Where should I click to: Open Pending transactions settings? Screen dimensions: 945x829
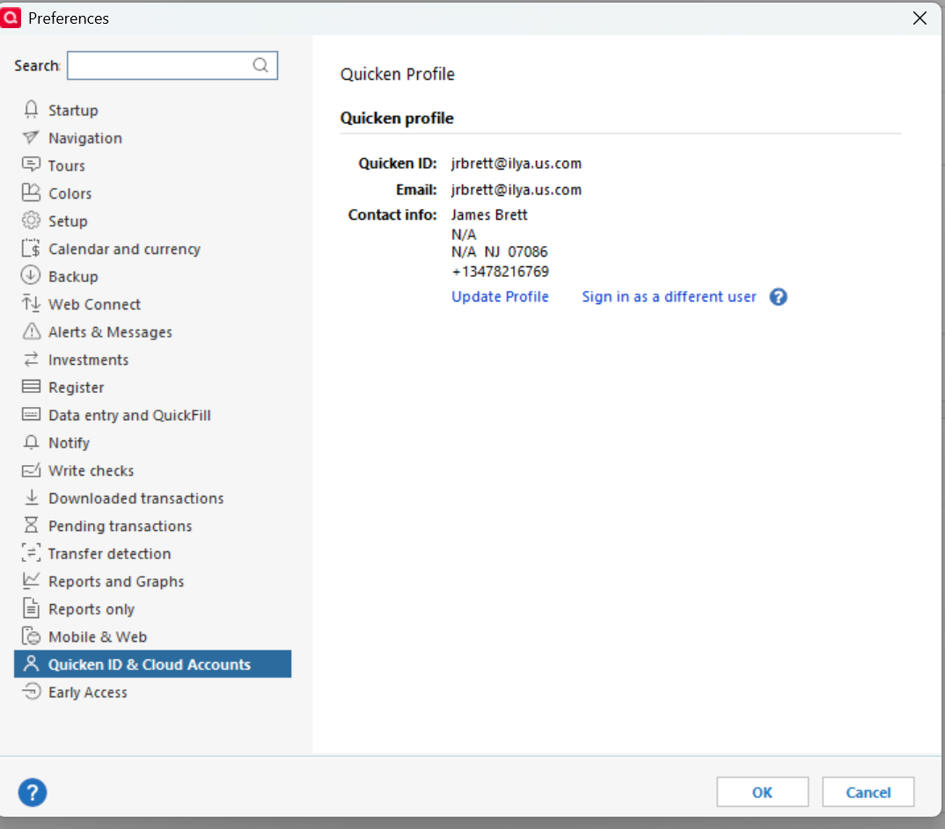tap(120, 526)
